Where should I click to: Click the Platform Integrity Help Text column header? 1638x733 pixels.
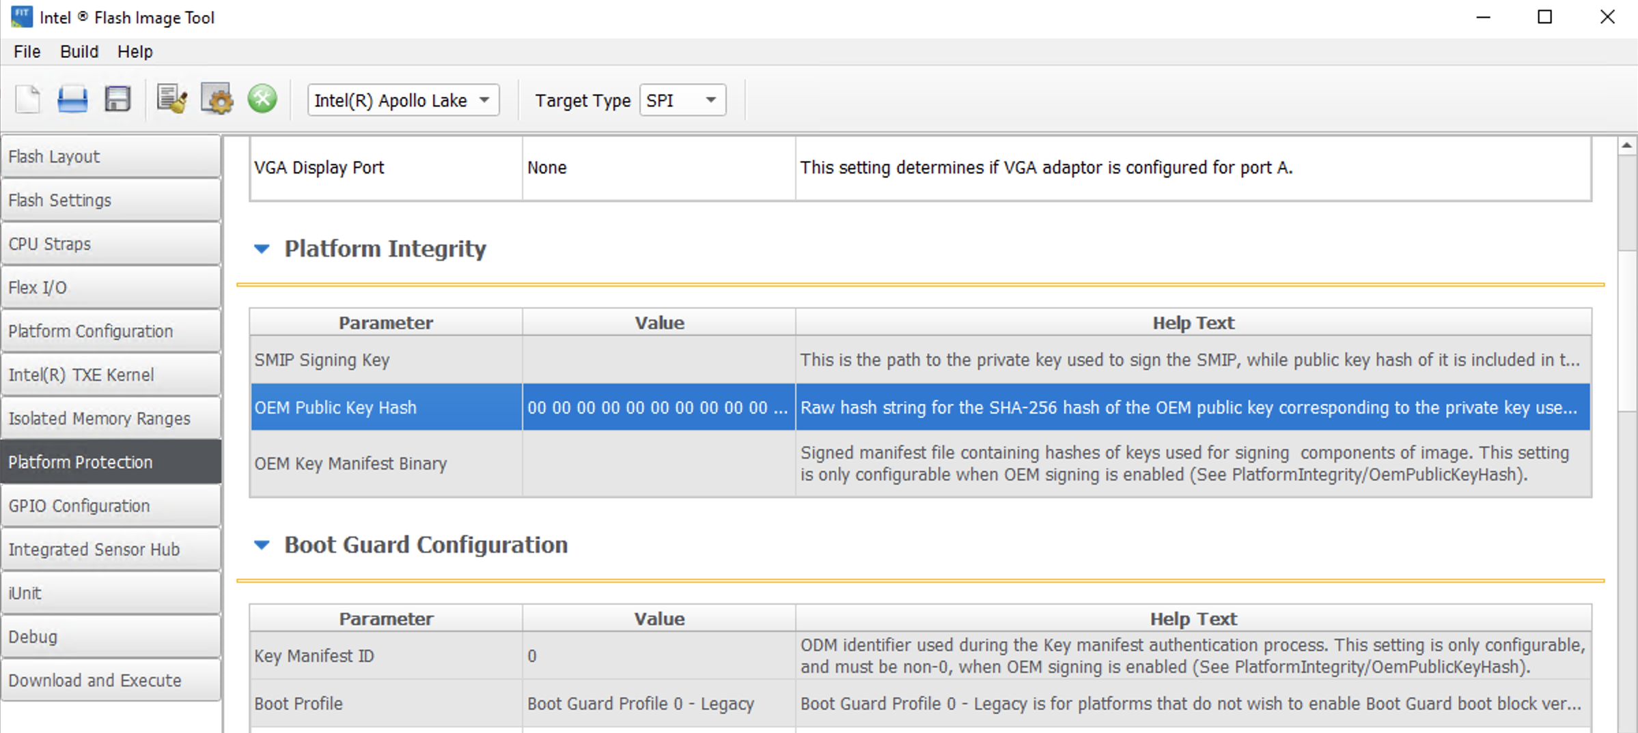pyautogui.click(x=1193, y=323)
